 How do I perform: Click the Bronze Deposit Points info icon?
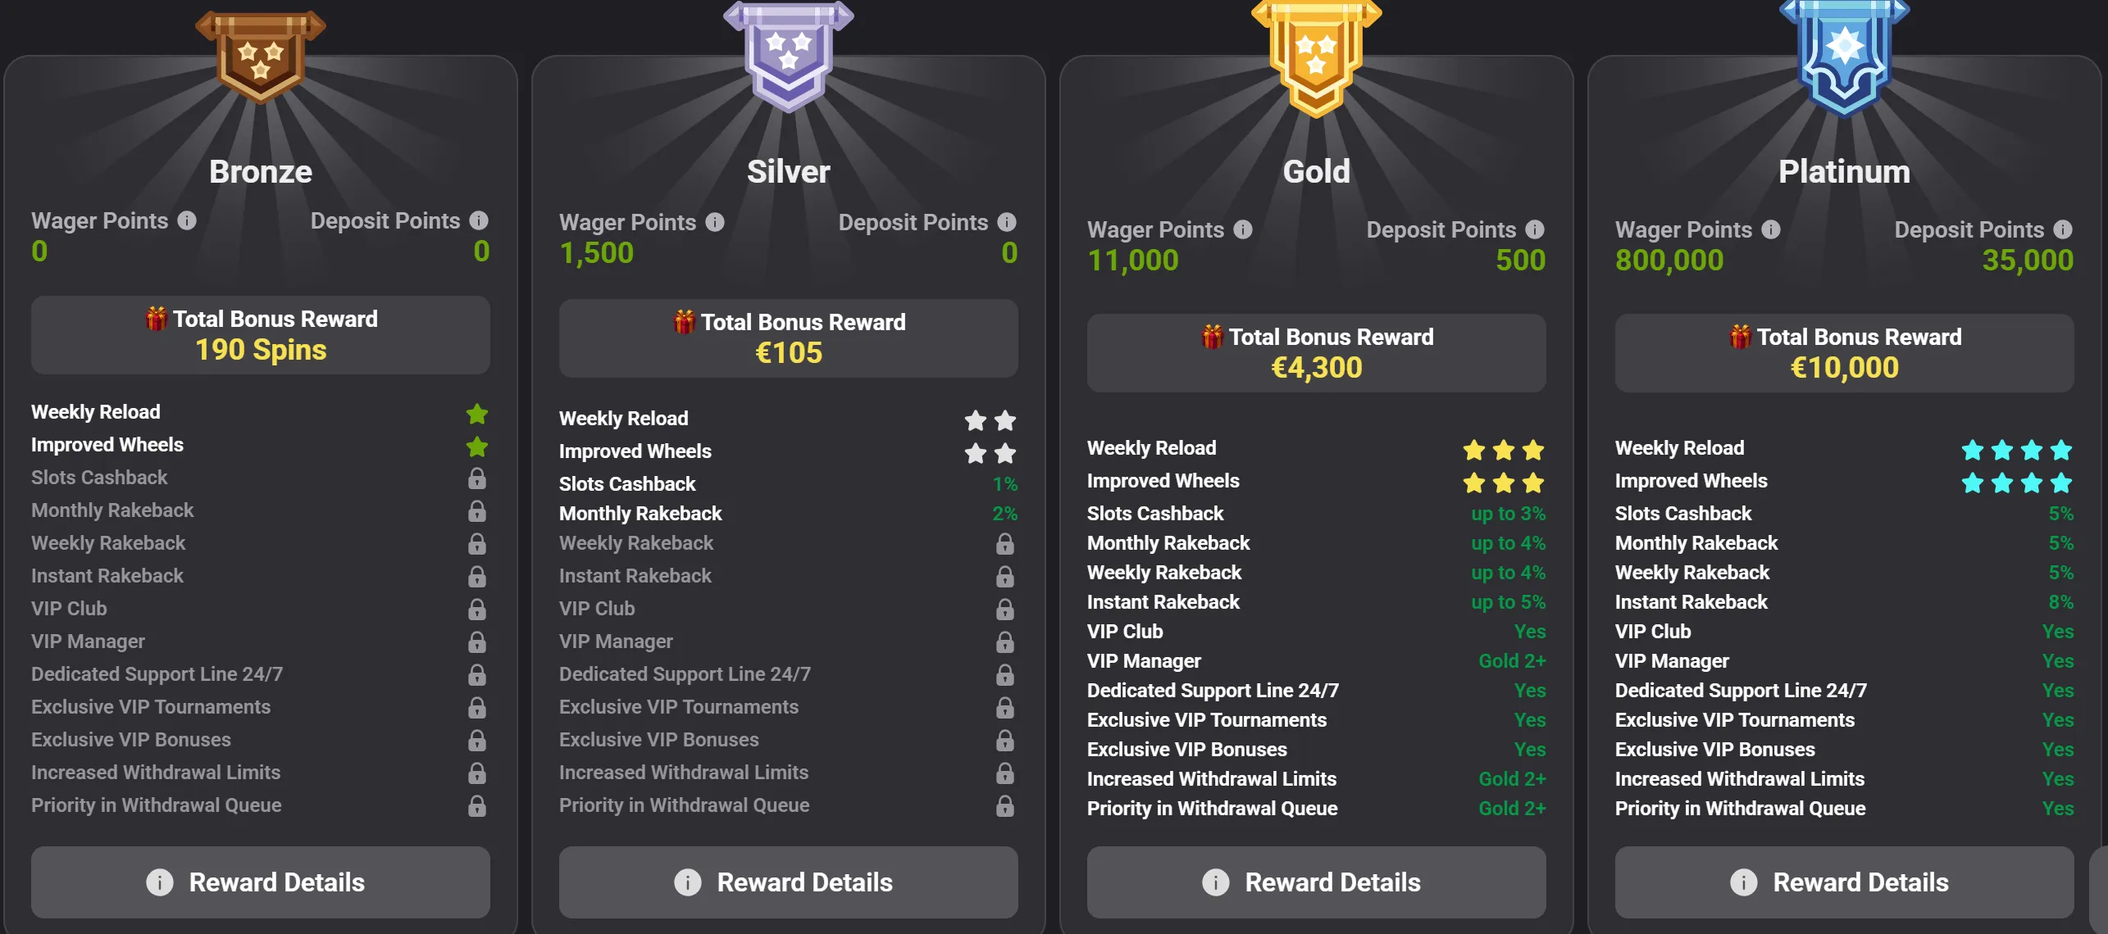click(x=479, y=220)
